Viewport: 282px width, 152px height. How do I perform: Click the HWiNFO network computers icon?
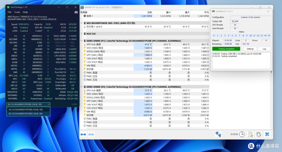click(x=218, y=134)
